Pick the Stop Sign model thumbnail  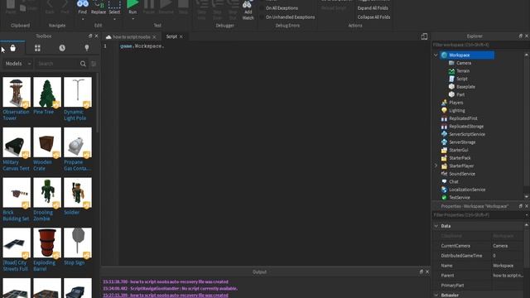(78, 243)
